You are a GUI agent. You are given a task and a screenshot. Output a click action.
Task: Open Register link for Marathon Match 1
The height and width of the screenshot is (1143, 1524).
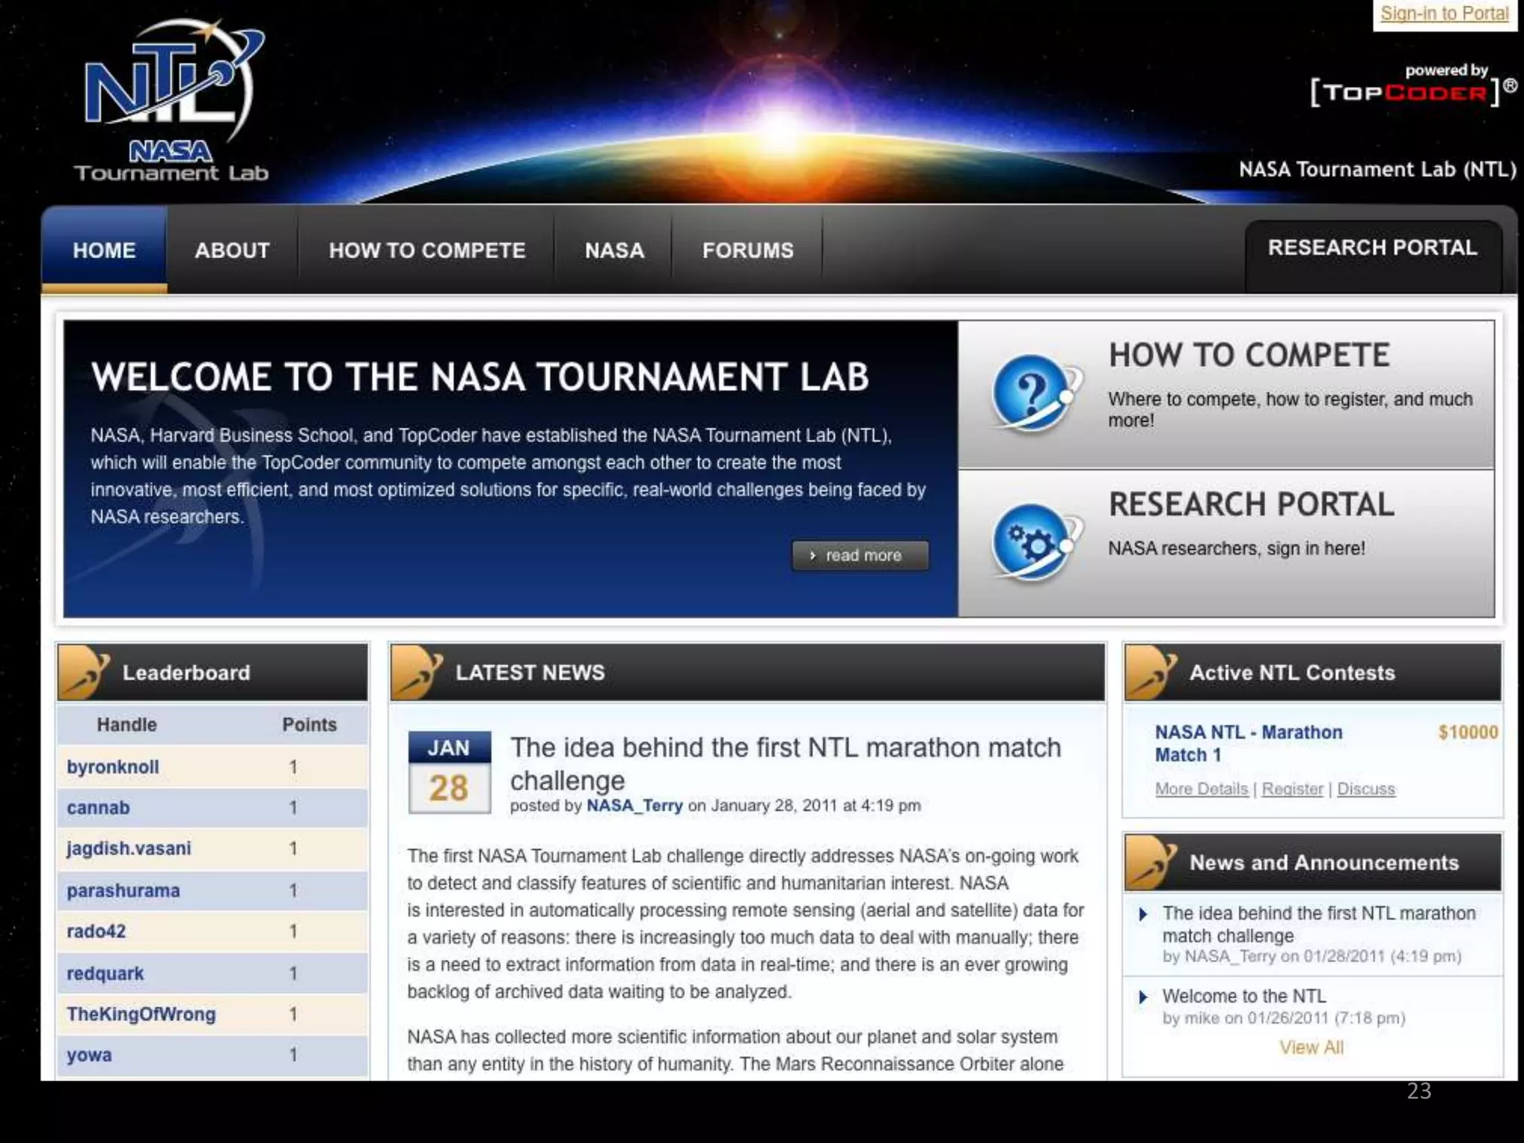pyautogui.click(x=1292, y=789)
